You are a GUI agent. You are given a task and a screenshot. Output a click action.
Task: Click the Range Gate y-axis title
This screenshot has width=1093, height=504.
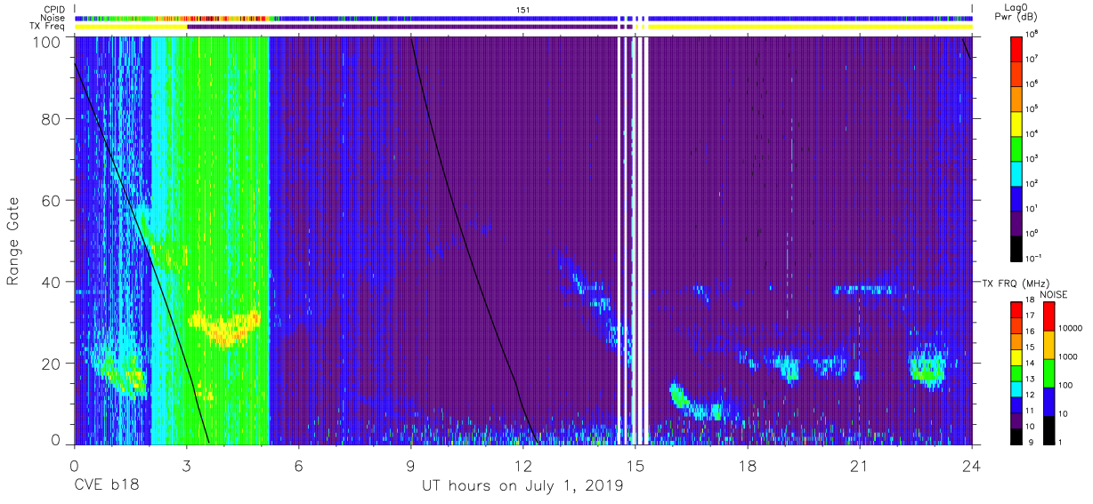14,241
